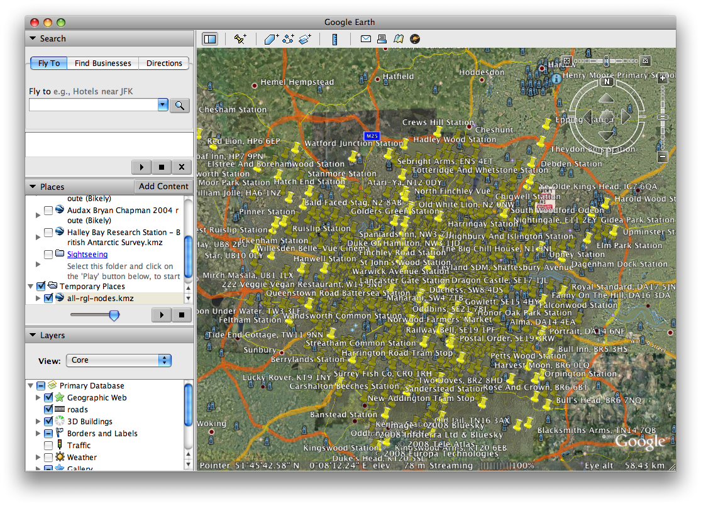This screenshot has width=701, height=506.
Task: Click the tilt slider handle above compass
Action: pos(606,61)
